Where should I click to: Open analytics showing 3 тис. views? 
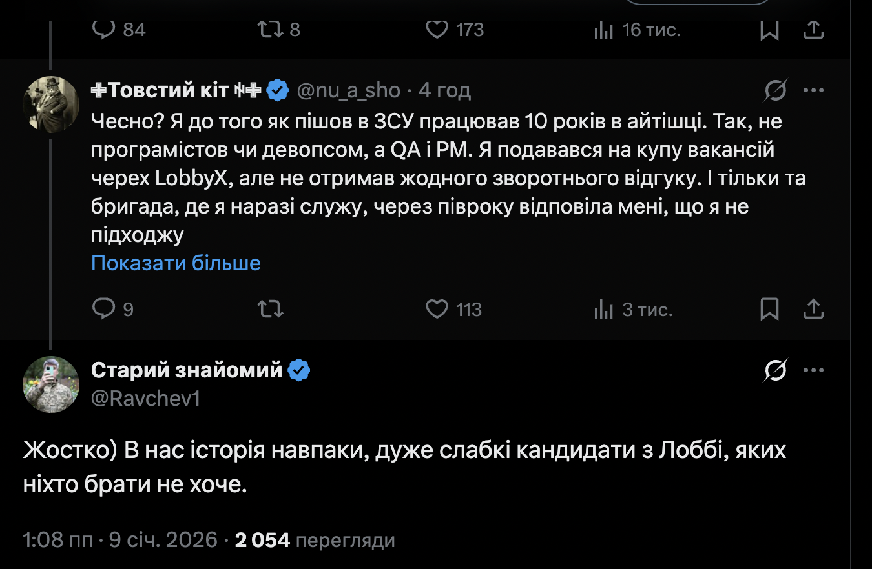coord(603,310)
